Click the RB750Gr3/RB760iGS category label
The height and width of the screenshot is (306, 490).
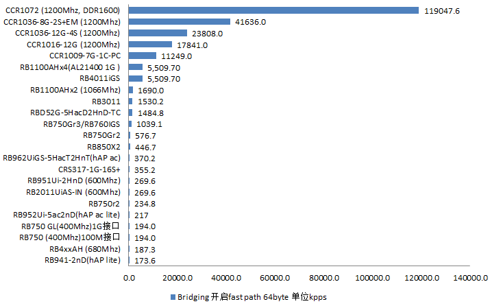tap(82, 123)
